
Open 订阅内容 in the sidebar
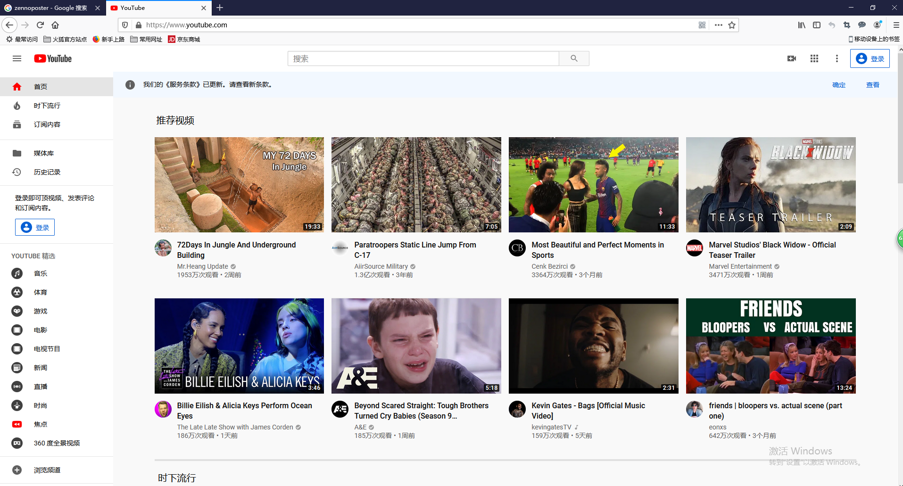tap(57, 124)
